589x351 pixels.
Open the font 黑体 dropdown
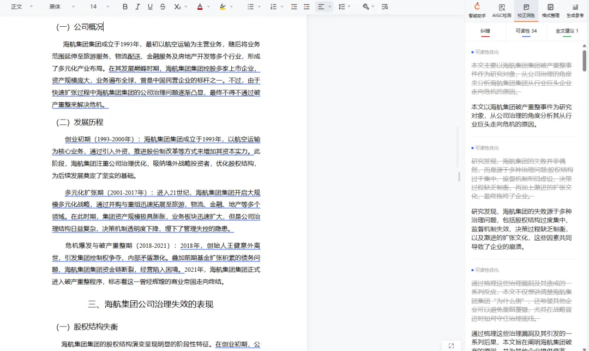(62, 7)
